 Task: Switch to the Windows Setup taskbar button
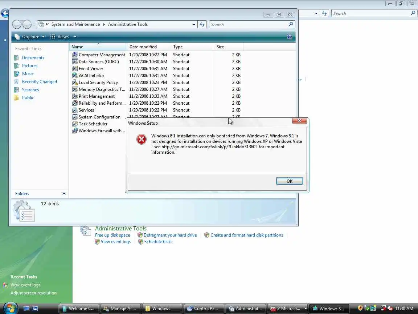(329, 309)
